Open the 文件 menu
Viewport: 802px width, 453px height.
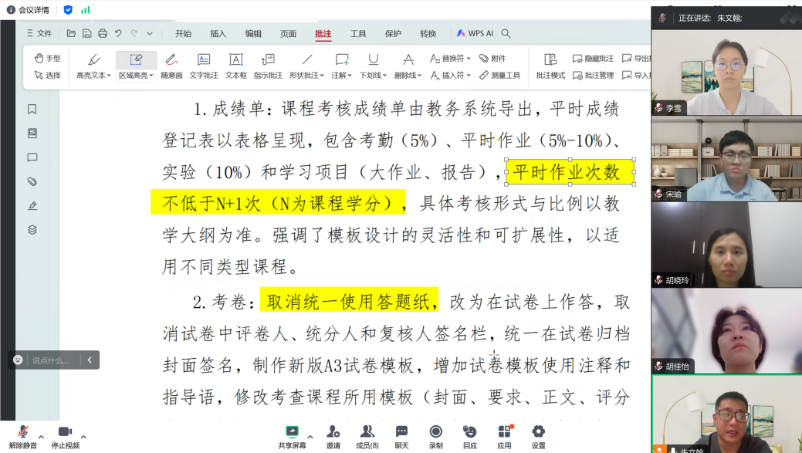pyautogui.click(x=39, y=33)
